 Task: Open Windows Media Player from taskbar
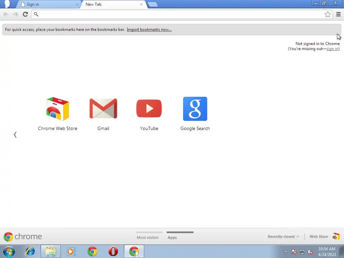(x=71, y=251)
